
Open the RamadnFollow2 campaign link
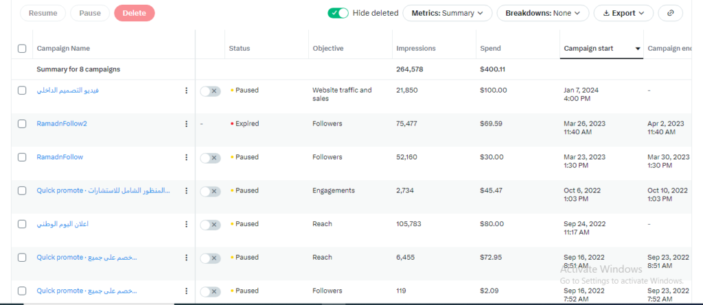tap(62, 124)
